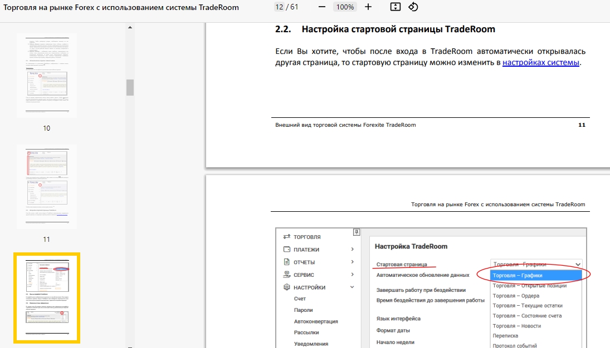610x348 pixels.
Task: Expand the СЕРВИС submenu chevron
Action: (x=353, y=275)
